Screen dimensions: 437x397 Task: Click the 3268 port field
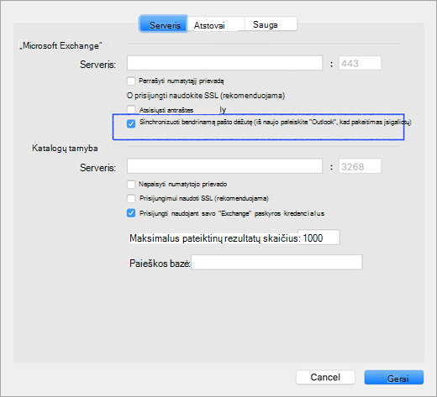[360, 166]
